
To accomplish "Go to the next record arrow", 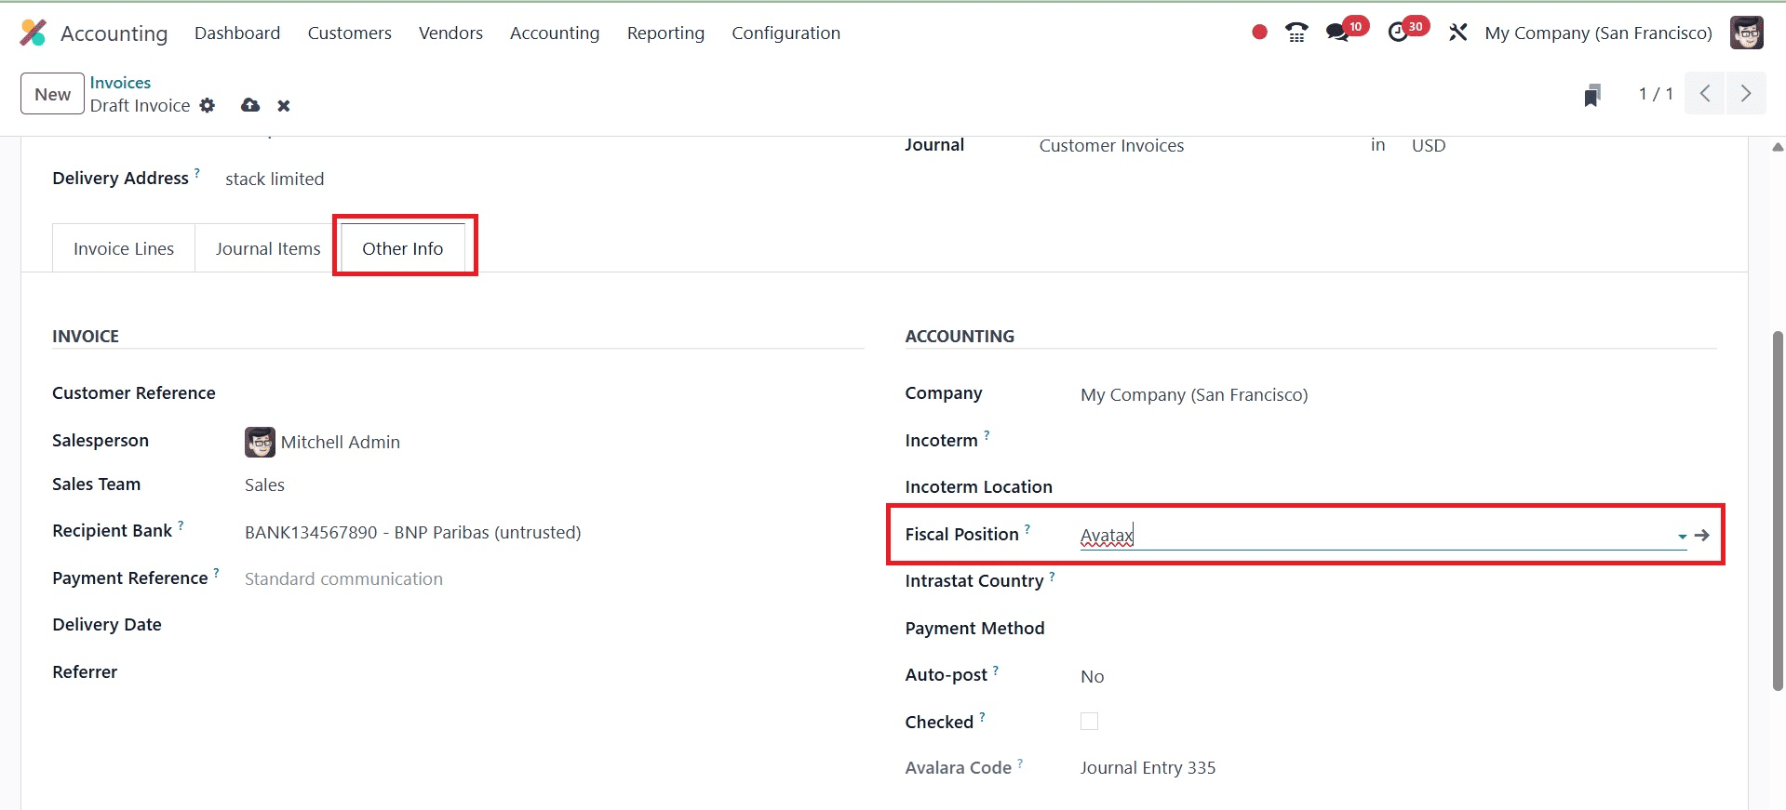I will (x=1745, y=94).
